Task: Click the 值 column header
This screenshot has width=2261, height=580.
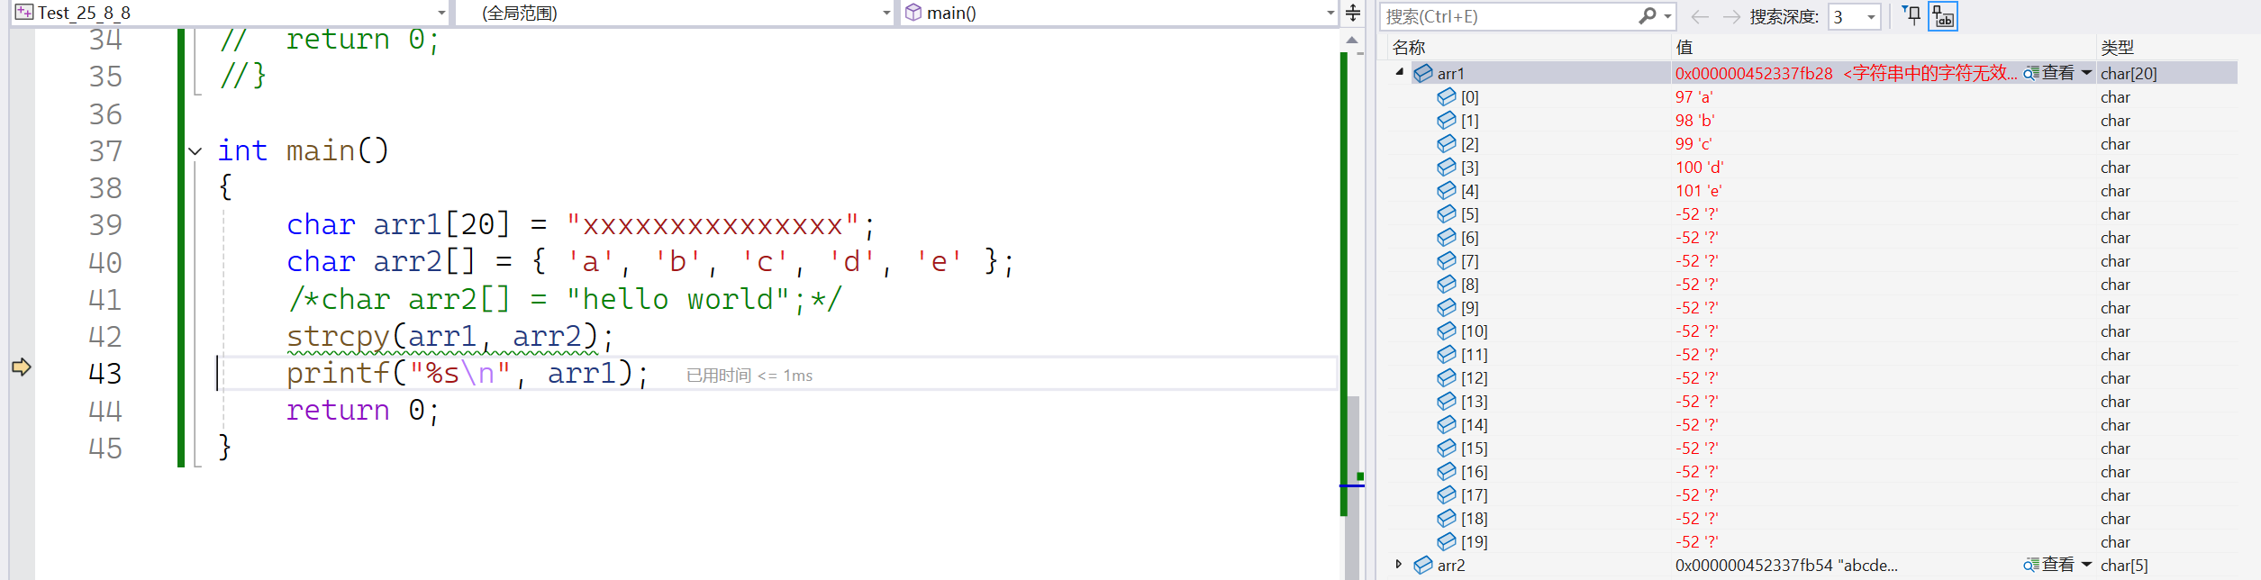Action: pos(1684,47)
